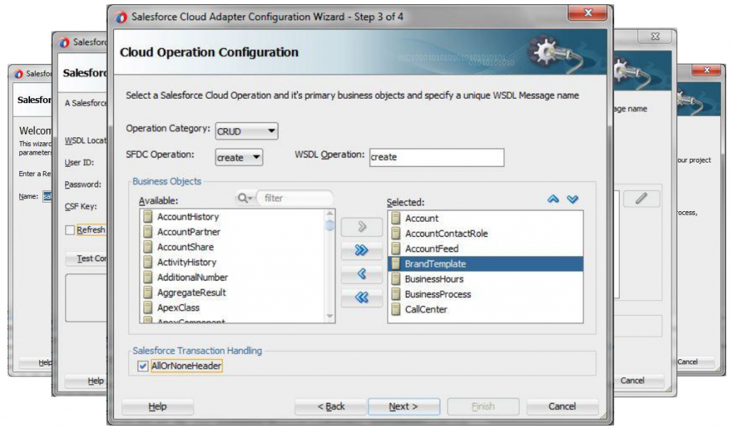Click the remove-selected single left arrow button
733x428 pixels.
361,274
